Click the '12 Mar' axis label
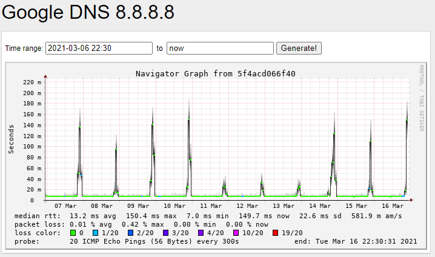435x257 pixels. point(247,206)
